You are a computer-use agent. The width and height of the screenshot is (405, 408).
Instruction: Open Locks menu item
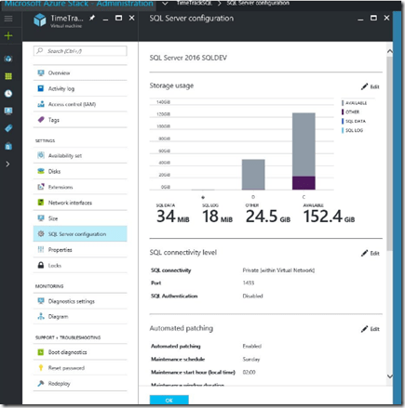[80, 266]
